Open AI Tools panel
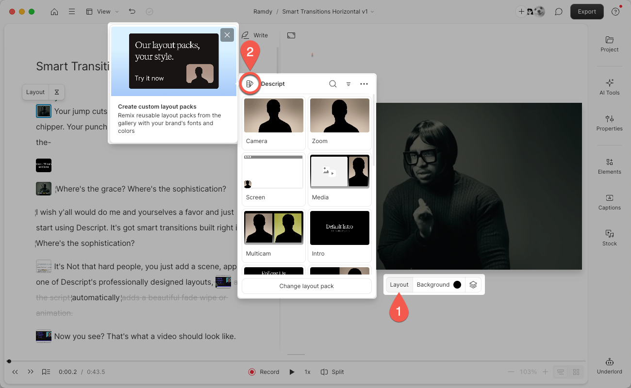631x388 pixels. point(610,87)
